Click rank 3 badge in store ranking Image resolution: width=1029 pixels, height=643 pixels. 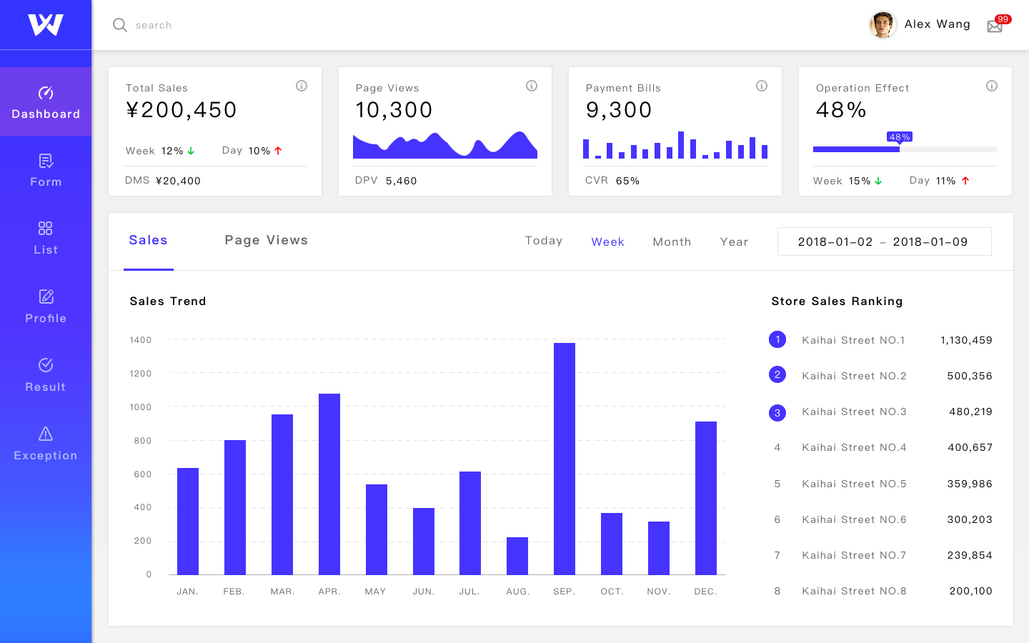click(777, 413)
